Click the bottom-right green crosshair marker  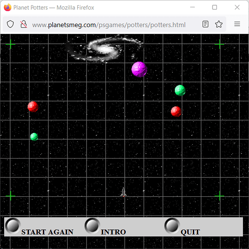point(219,196)
